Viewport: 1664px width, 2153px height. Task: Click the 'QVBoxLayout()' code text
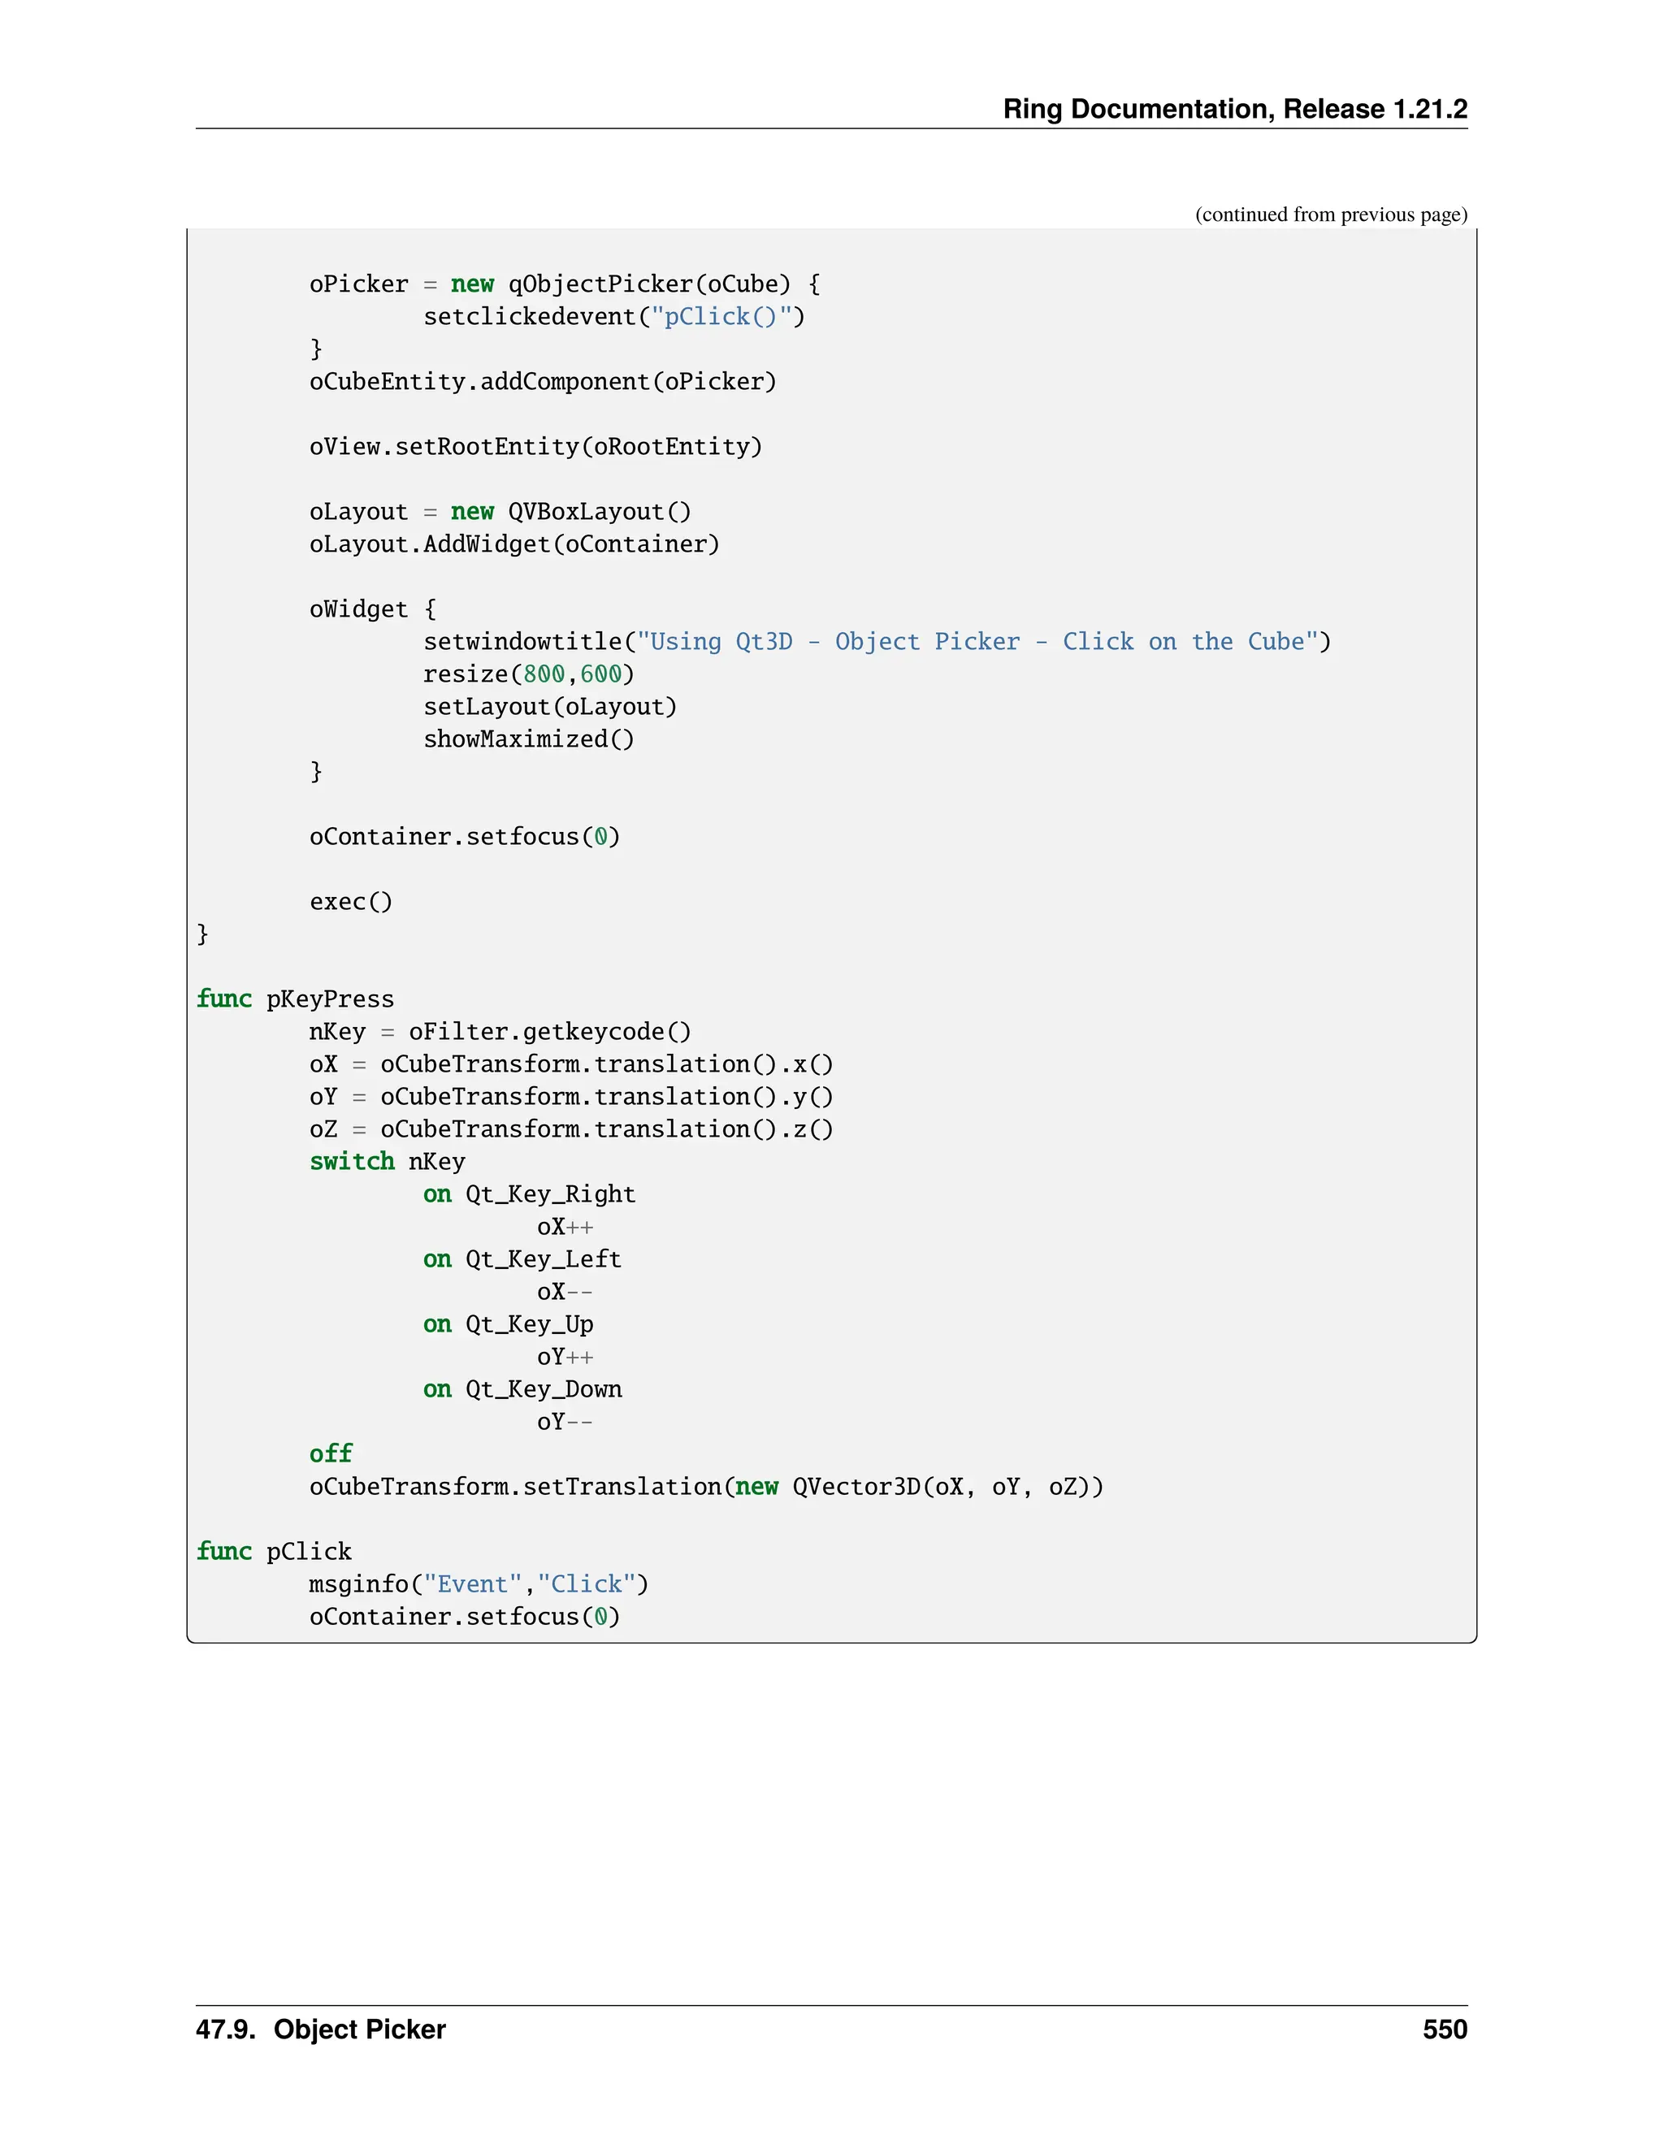[600, 512]
